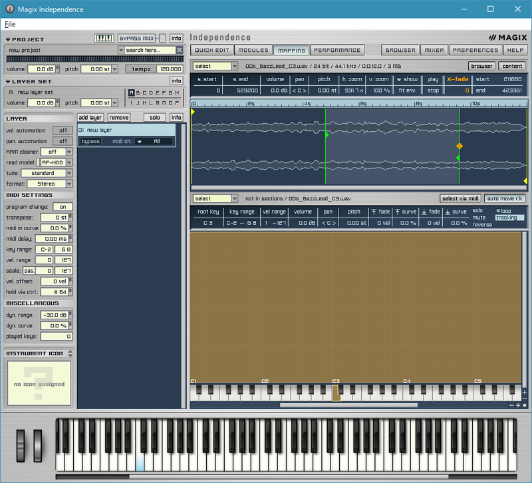Click select via midi button
Screen dimensions: 532x483
point(460,198)
